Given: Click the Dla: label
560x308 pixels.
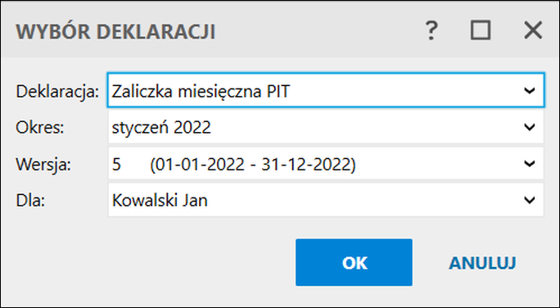Looking at the screenshot, I should pyautogui.click(x=30, y=201).
